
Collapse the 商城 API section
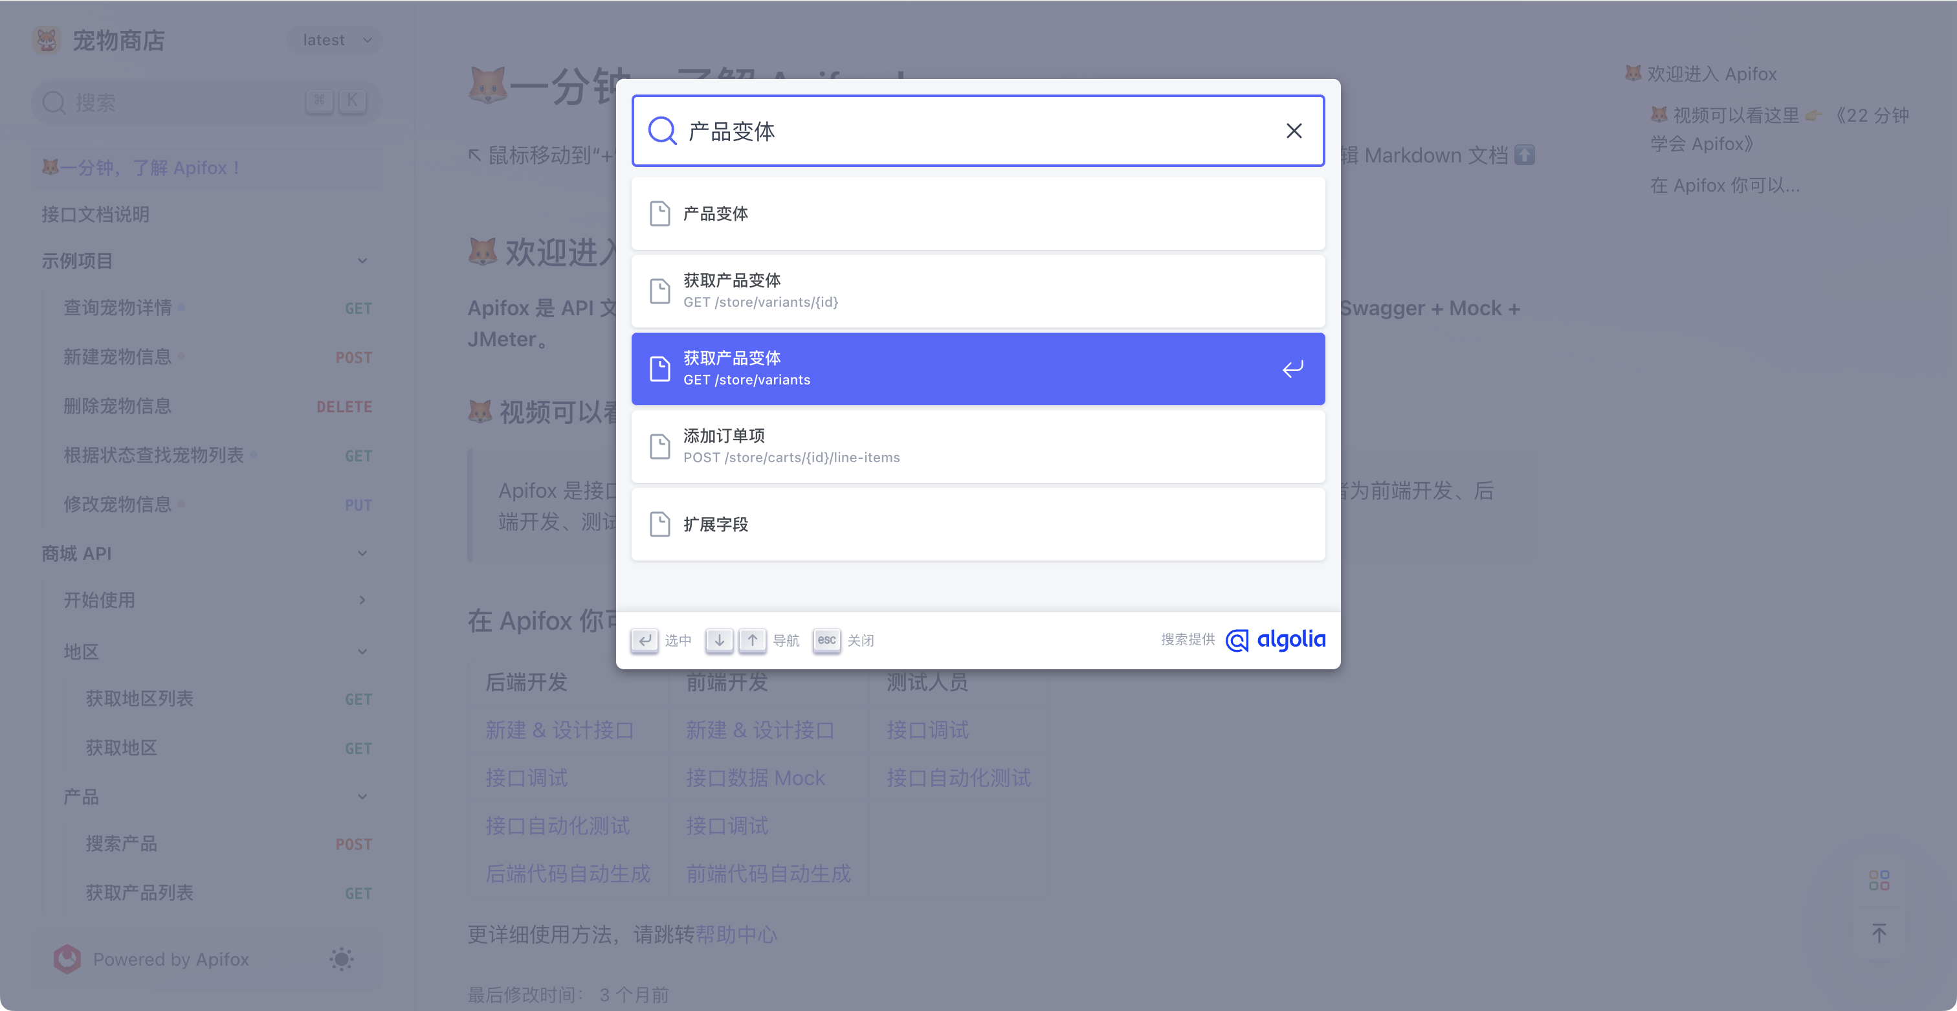pyautogui.click(x=363, y=553)
